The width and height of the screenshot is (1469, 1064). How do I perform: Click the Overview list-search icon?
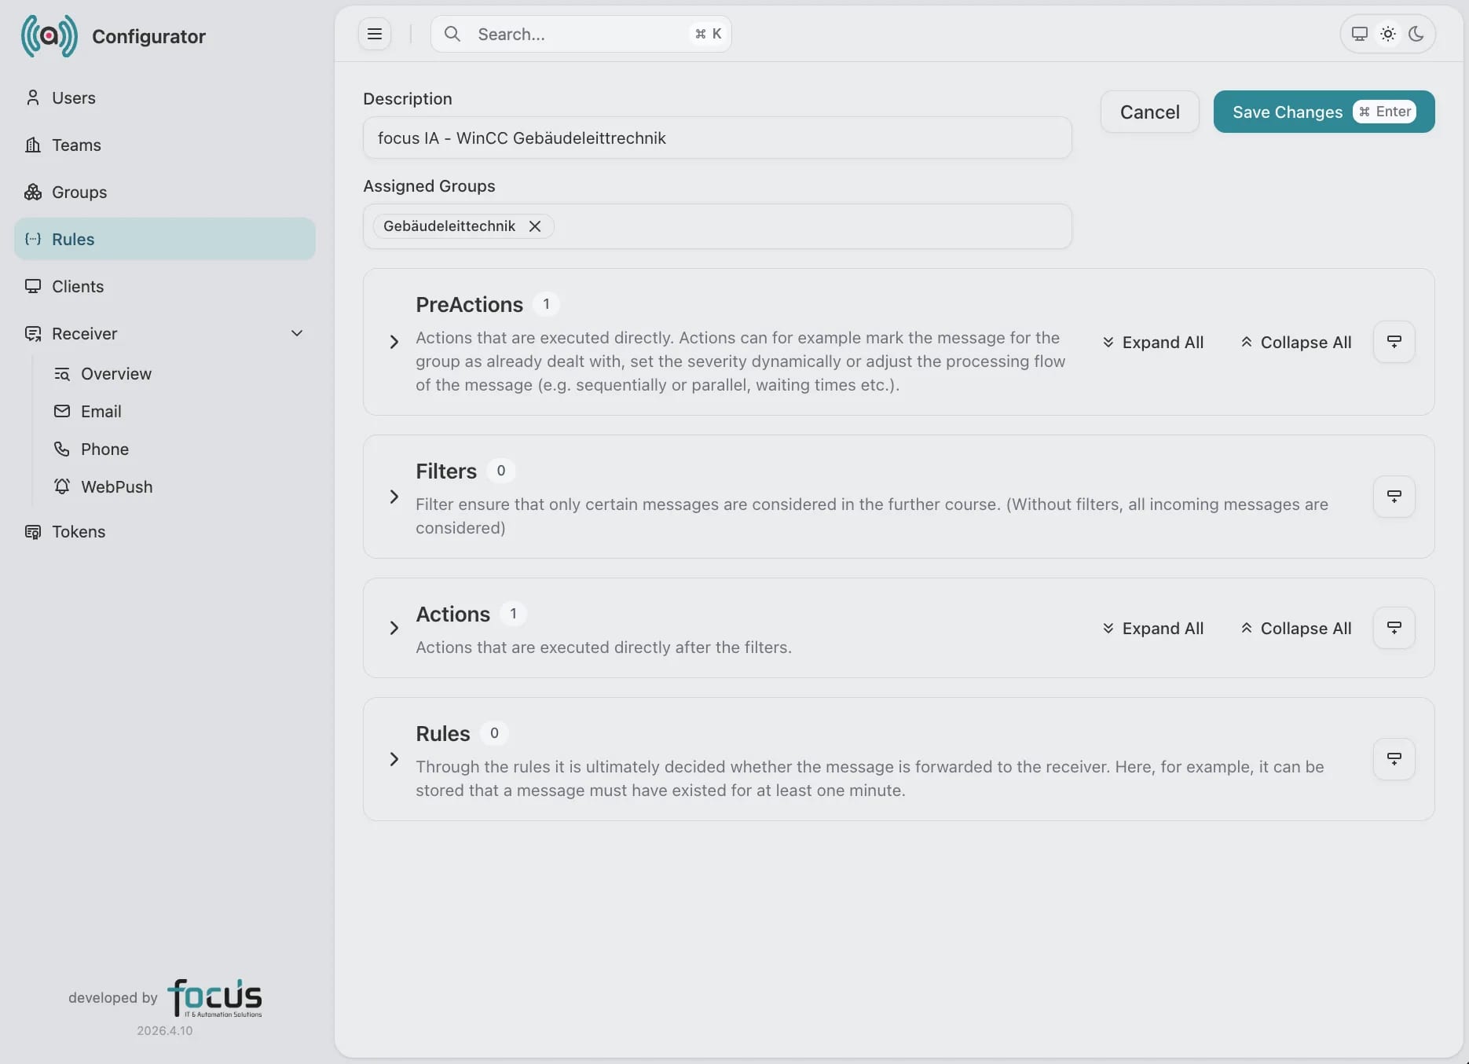(x=62, y=374)
